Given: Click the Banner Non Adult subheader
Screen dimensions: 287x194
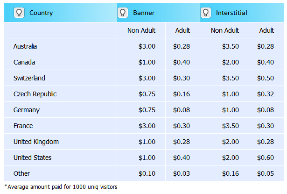Looking at the screenshot, I should point(141,31).
